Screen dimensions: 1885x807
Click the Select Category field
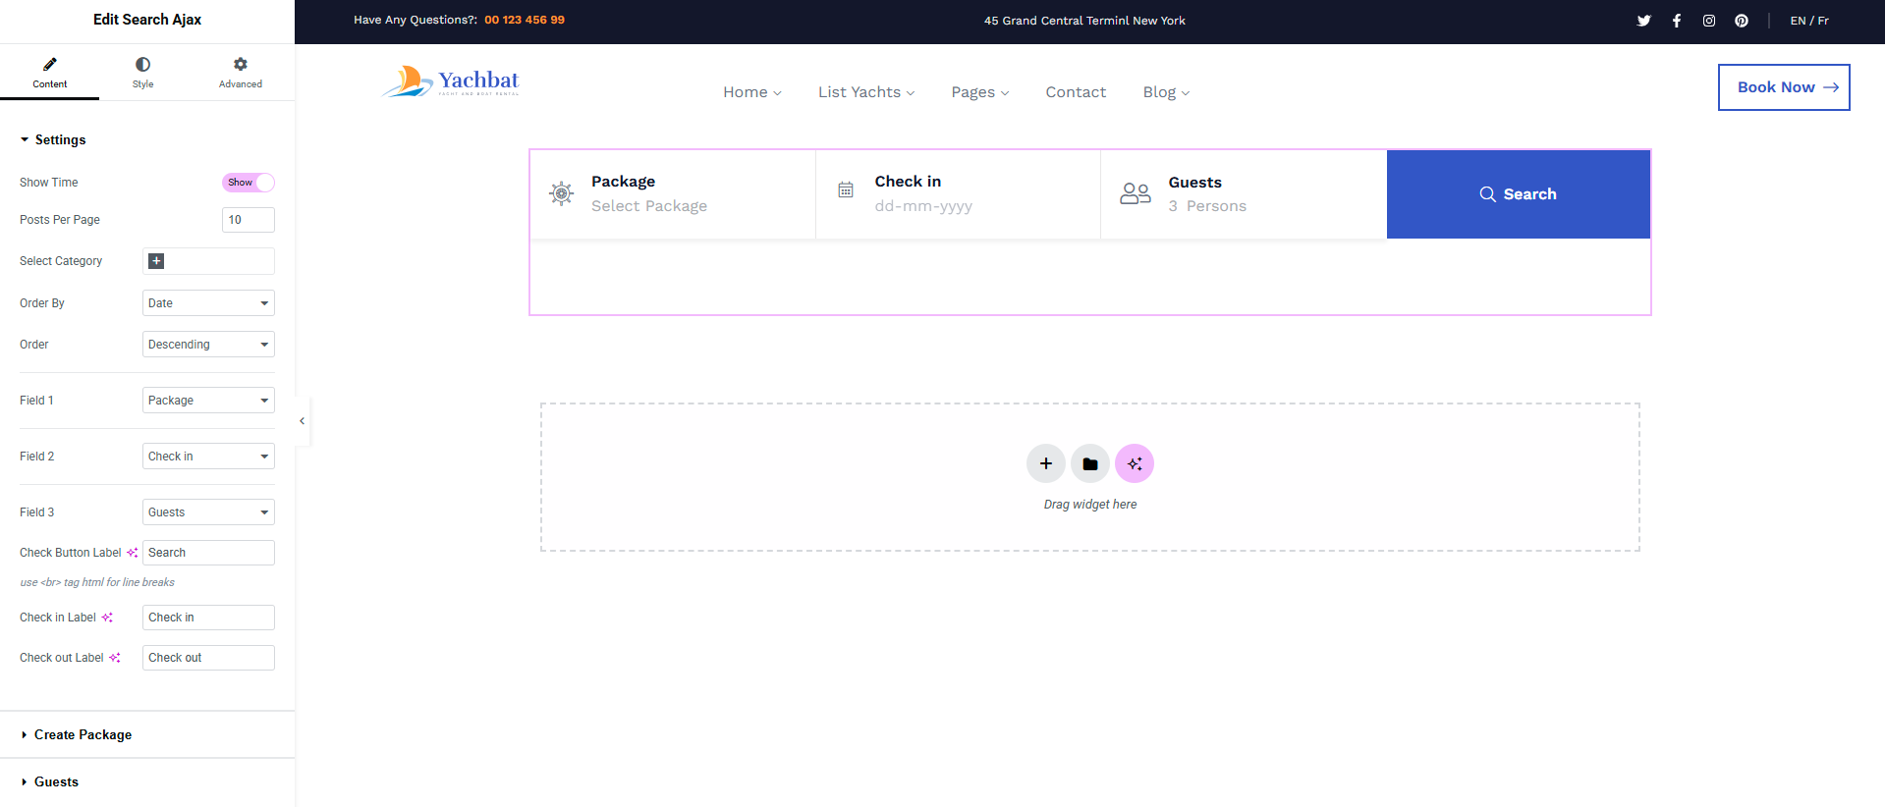point(208,261)
